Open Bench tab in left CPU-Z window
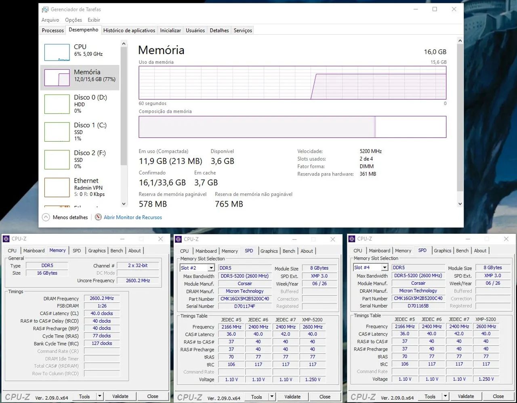Viewport: 517px width, 403px height. click(117, 251)
